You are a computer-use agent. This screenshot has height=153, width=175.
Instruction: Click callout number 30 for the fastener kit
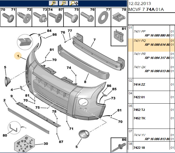click(46, 144)
